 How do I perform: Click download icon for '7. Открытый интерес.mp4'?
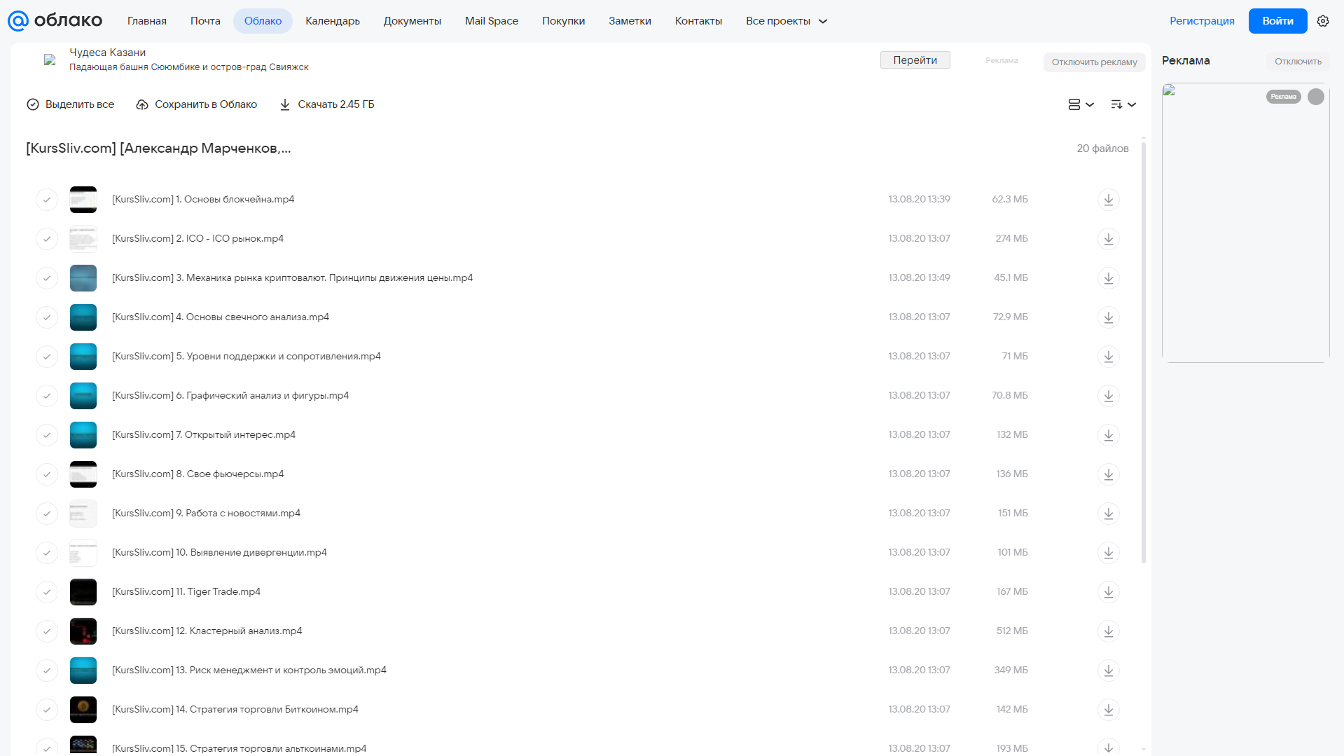(x=1108, y=435)
